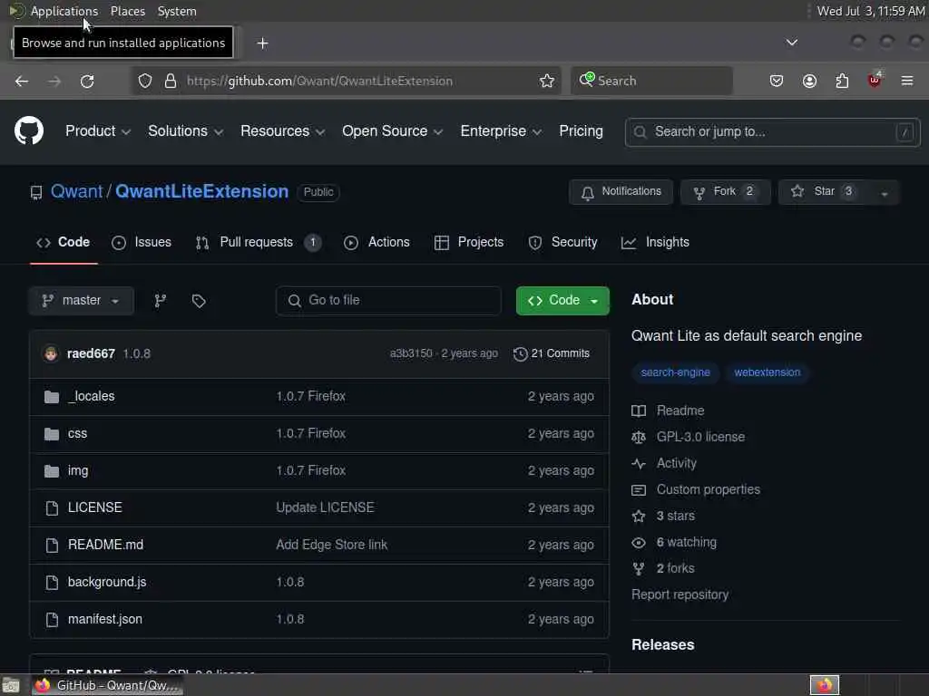The height and width of the screenshot is (696, 929).
Task: Open the Star lists dropdown arrow
Action: click(884, 192)
